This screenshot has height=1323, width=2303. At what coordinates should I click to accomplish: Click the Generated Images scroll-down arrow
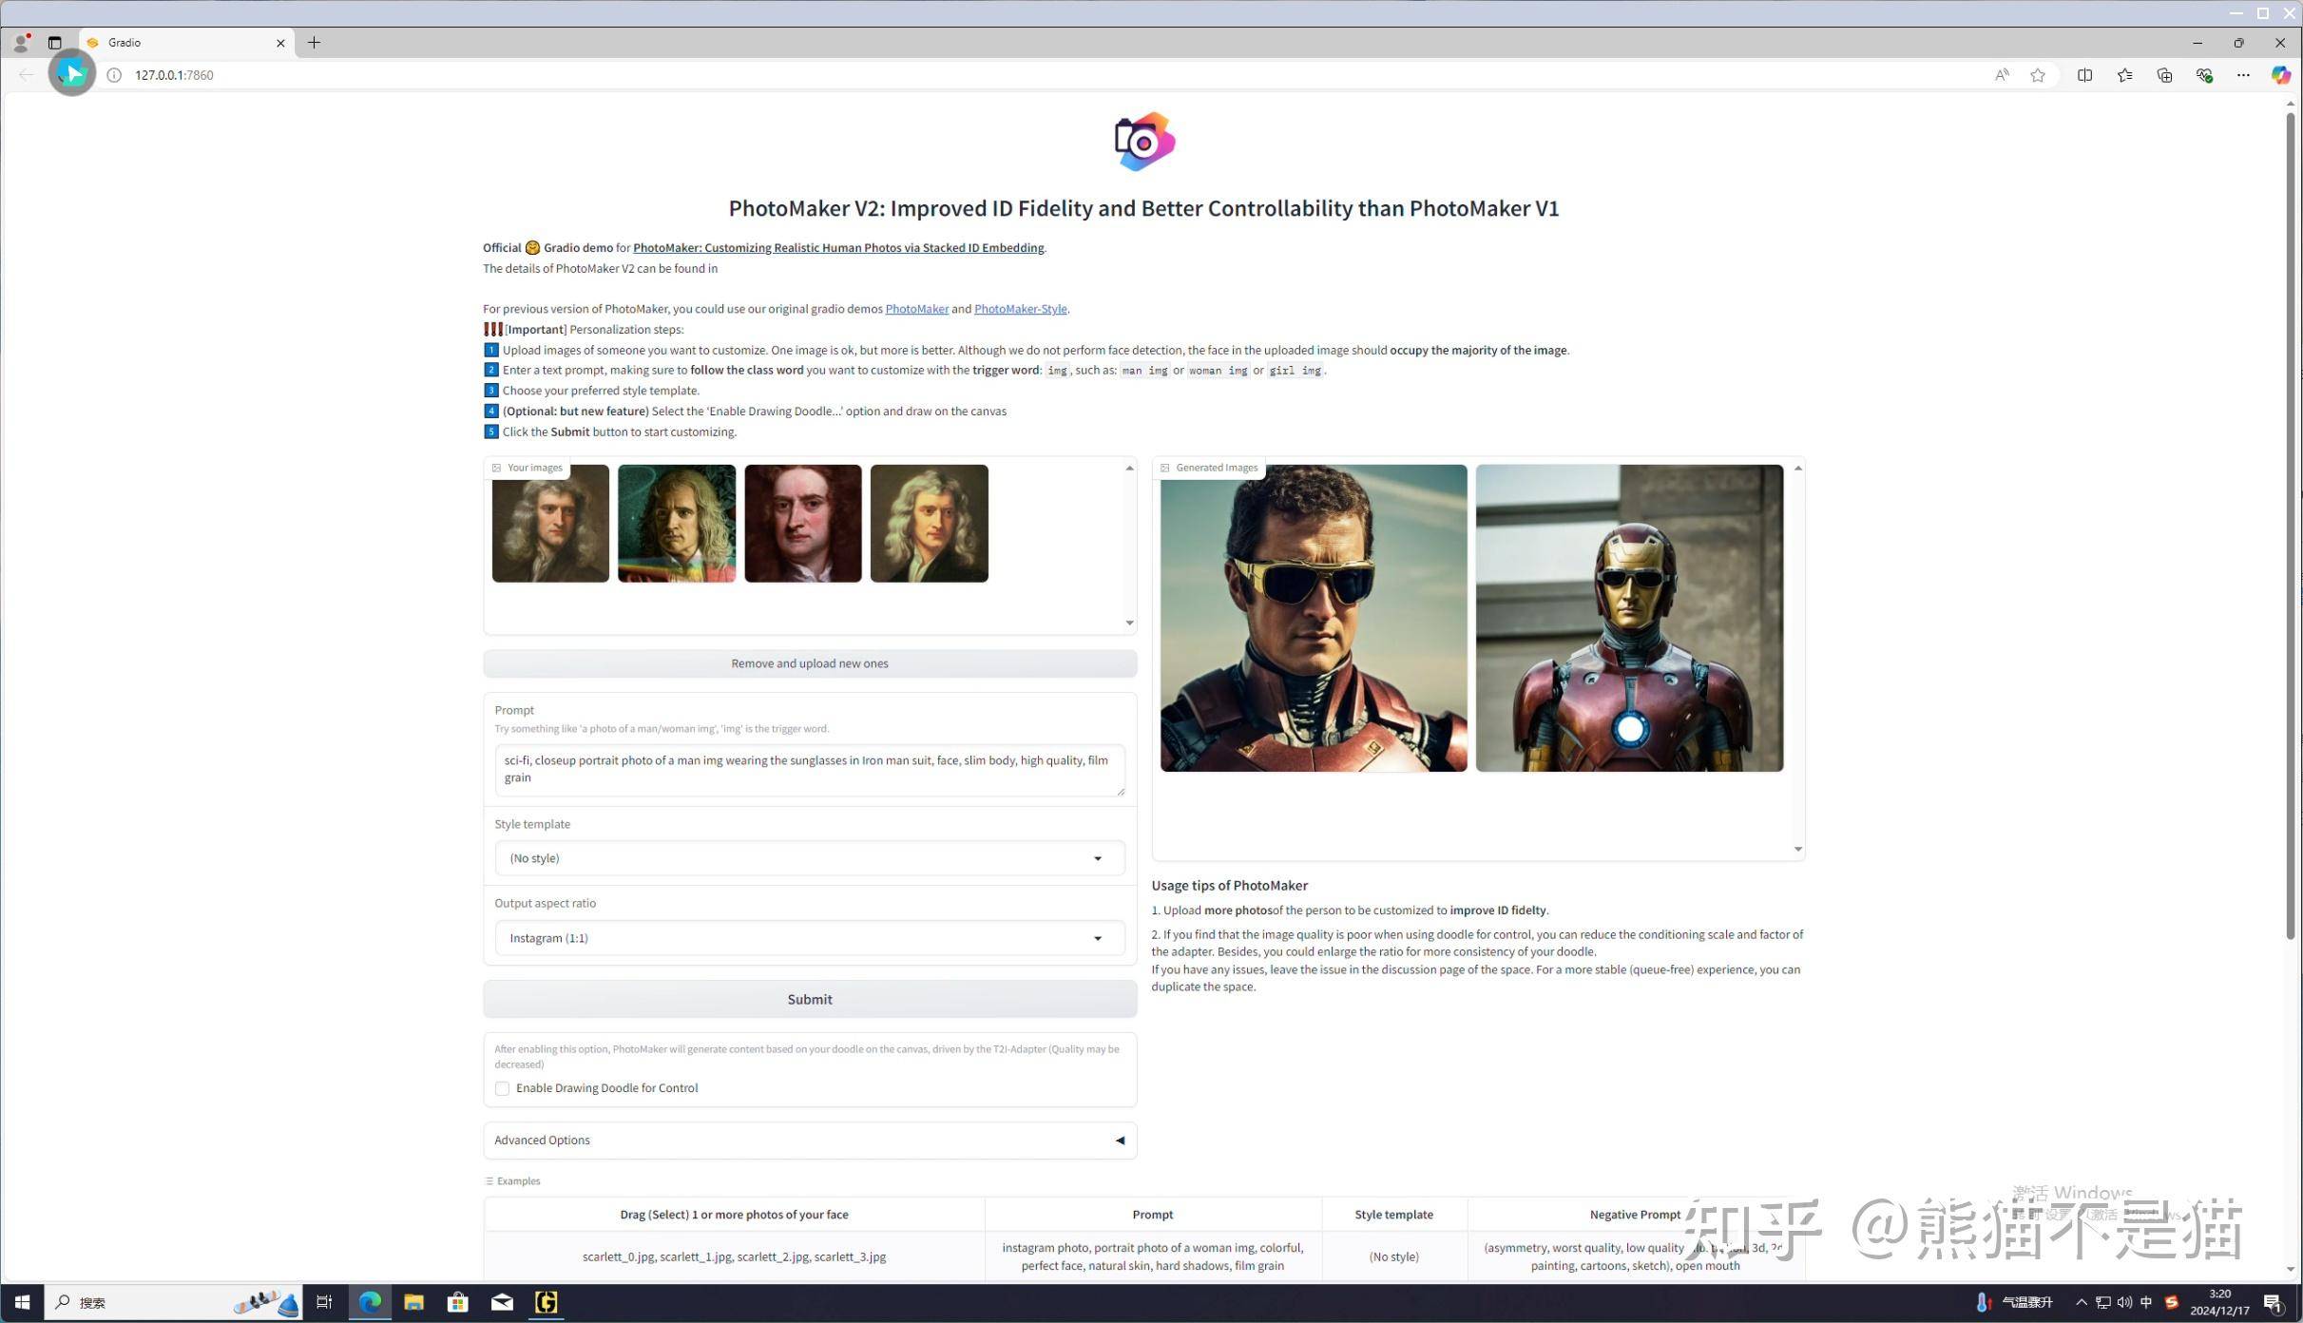click(x=1797, y=850)
